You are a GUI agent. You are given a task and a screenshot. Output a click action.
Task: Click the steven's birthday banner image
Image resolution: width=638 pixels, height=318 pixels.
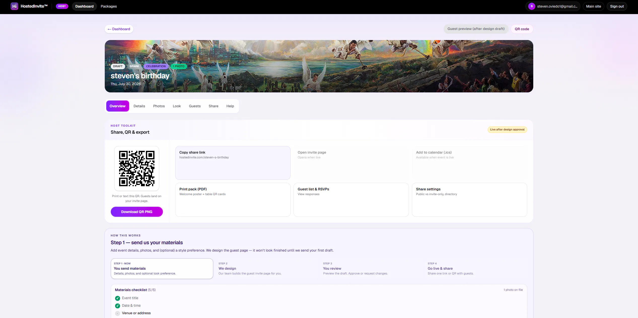[319, 66]
